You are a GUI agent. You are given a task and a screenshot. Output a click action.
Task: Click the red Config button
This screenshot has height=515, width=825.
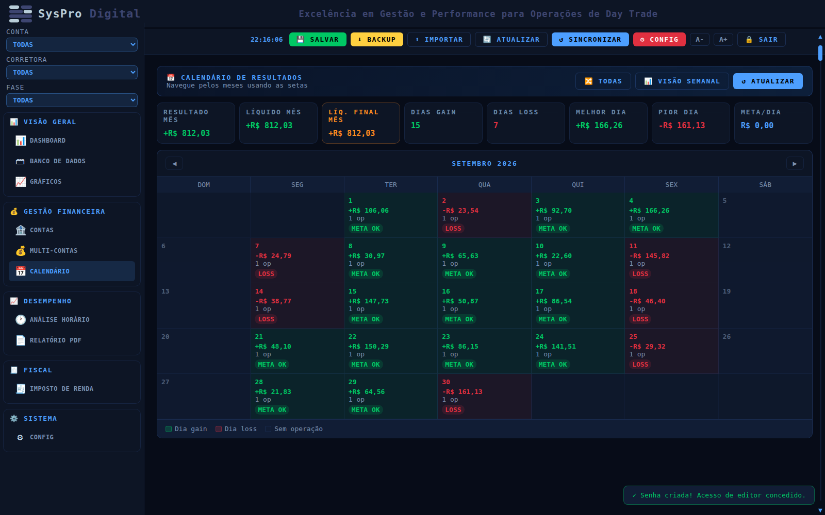659,40
